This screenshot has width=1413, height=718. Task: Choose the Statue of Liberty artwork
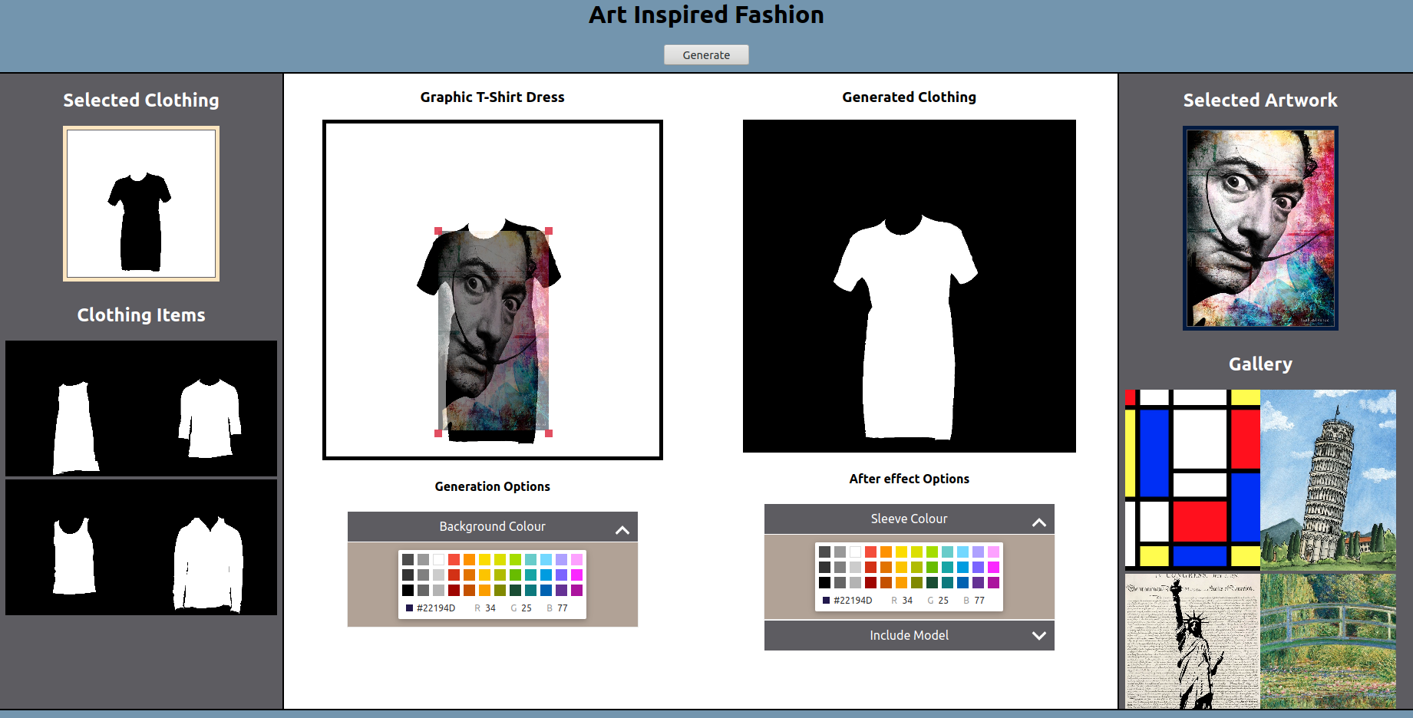(x=1193, y=641)
